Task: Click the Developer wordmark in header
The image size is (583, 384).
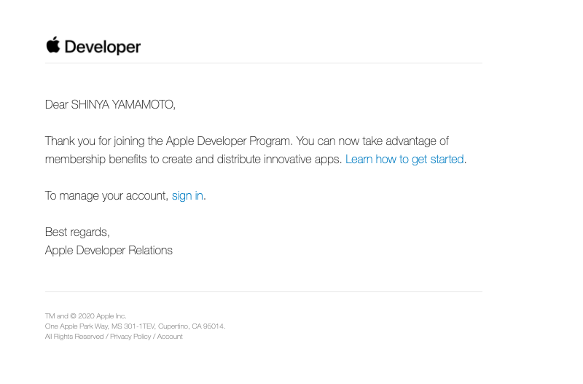Action: 103,47
